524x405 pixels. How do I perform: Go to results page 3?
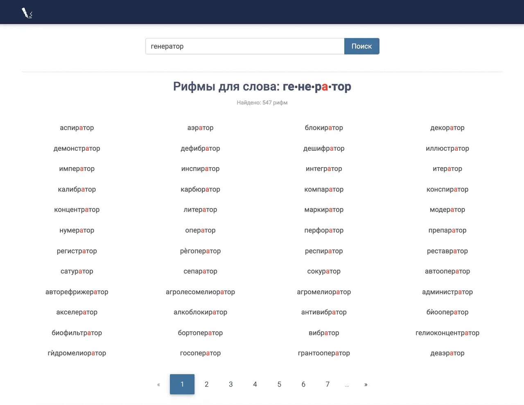pyautogui.click(x=231, y=385)
